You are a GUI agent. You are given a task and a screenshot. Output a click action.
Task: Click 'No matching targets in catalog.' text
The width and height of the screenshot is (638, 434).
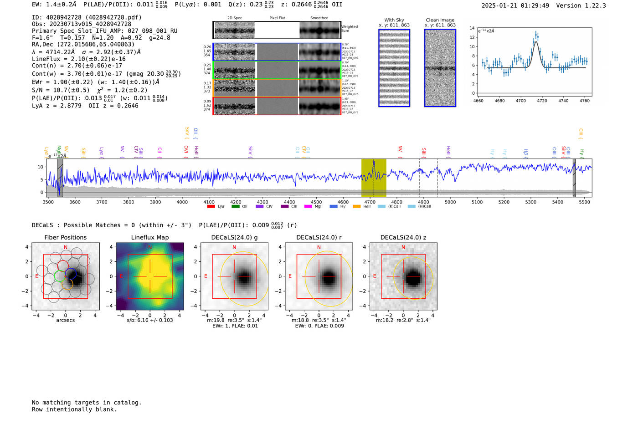[x=87, y=403]
